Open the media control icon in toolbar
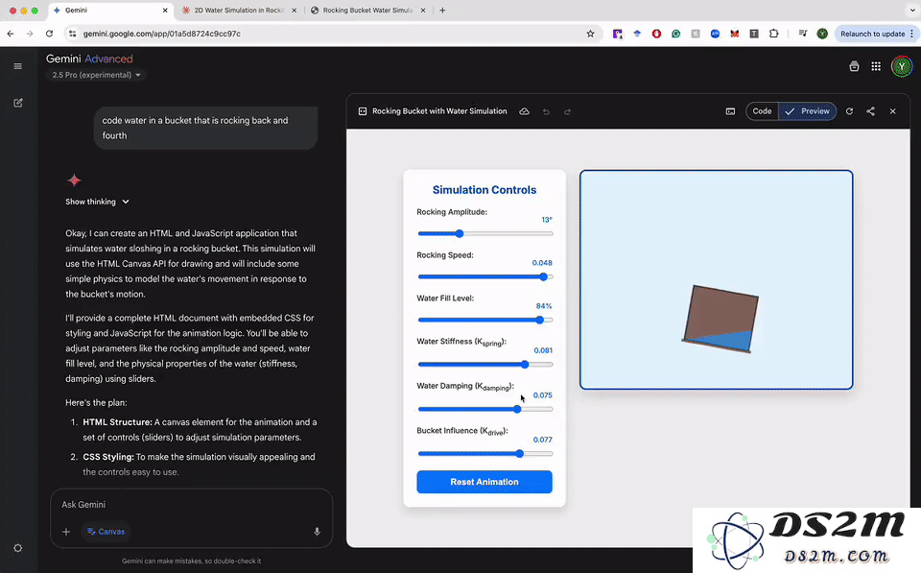This screenshot has width=921, height=573. [x=802, y=34]
